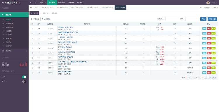
Task: Collapse the 产品管理 sidebar section chevron
Action: click(x=26, y=8)
